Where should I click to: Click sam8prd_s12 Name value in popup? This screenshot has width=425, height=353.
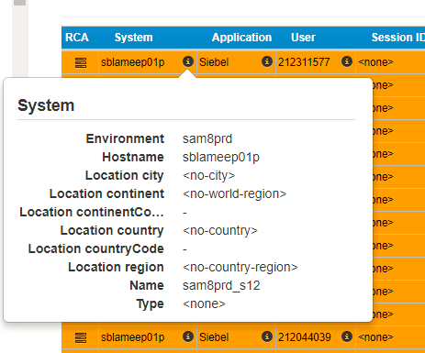click(x=221, y=285)
